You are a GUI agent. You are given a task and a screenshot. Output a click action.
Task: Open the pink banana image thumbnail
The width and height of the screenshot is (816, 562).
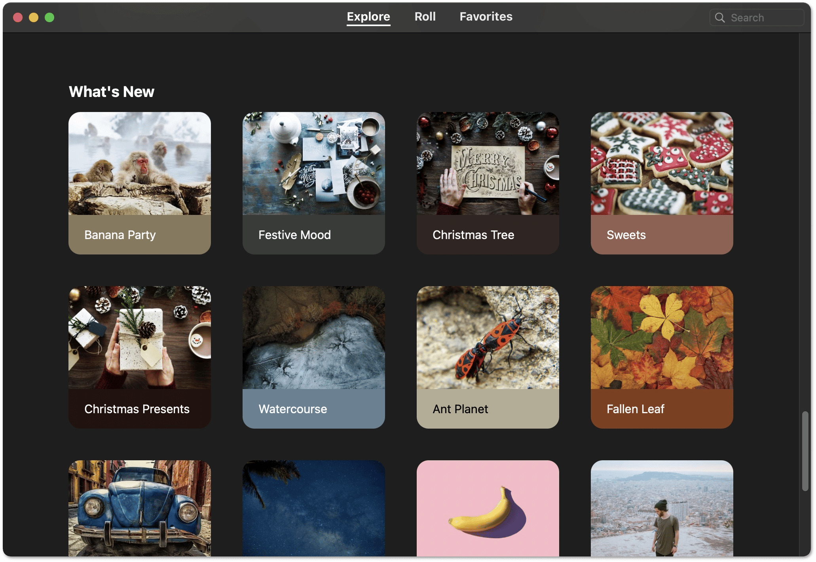coord(488,509)
